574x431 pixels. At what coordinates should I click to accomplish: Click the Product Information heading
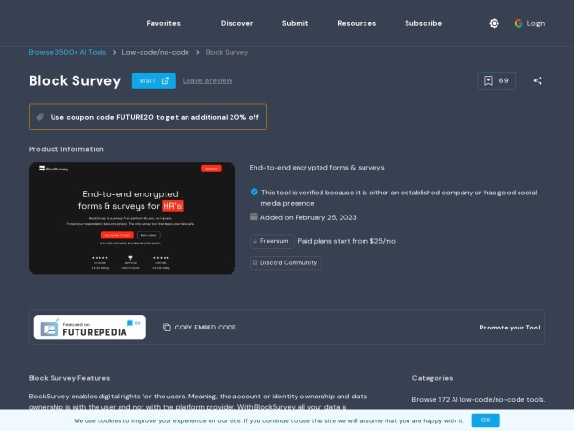66,149
